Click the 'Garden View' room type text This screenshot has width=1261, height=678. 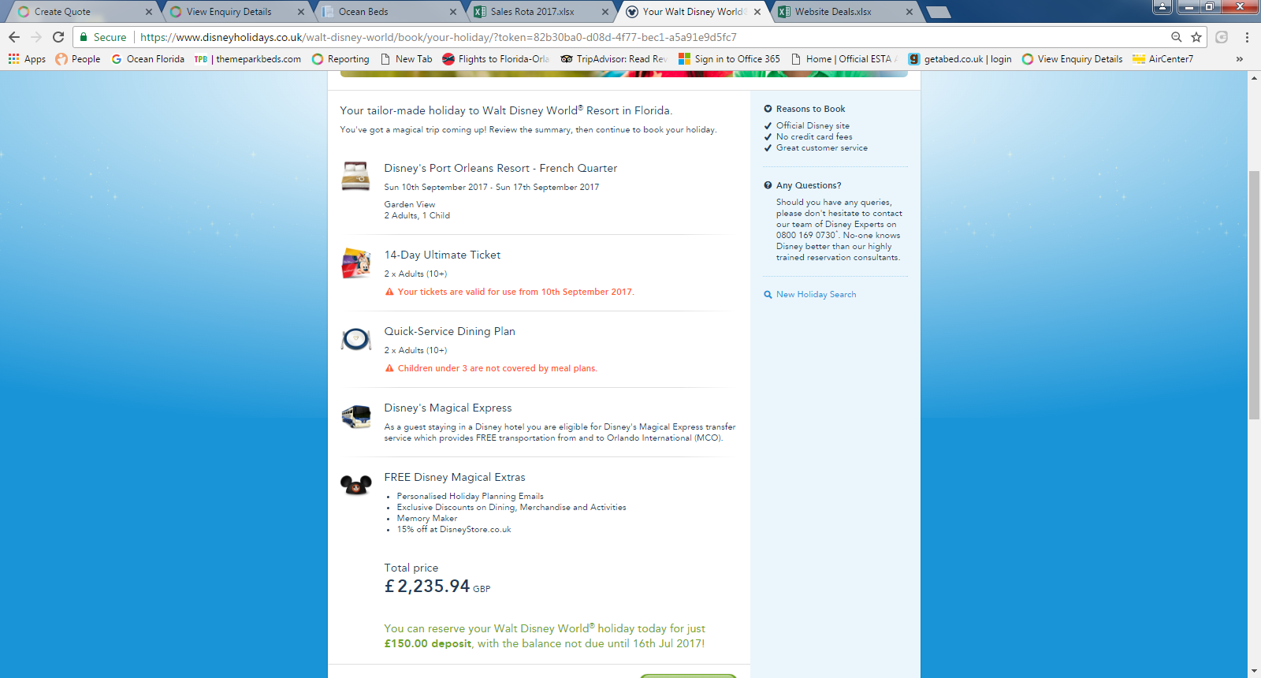coord(410,204)
